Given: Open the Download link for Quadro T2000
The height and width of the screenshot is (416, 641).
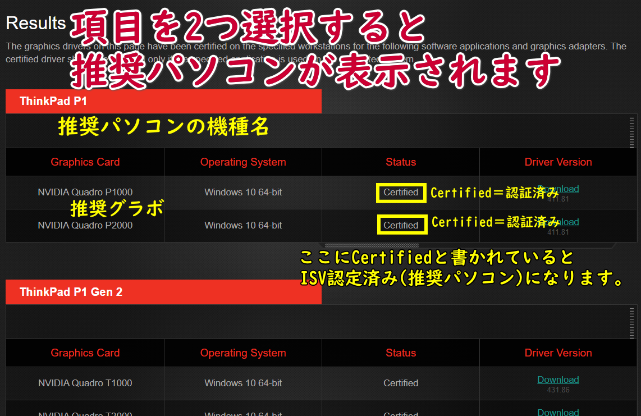Looking at the screenshot, I should coord(558,412).
